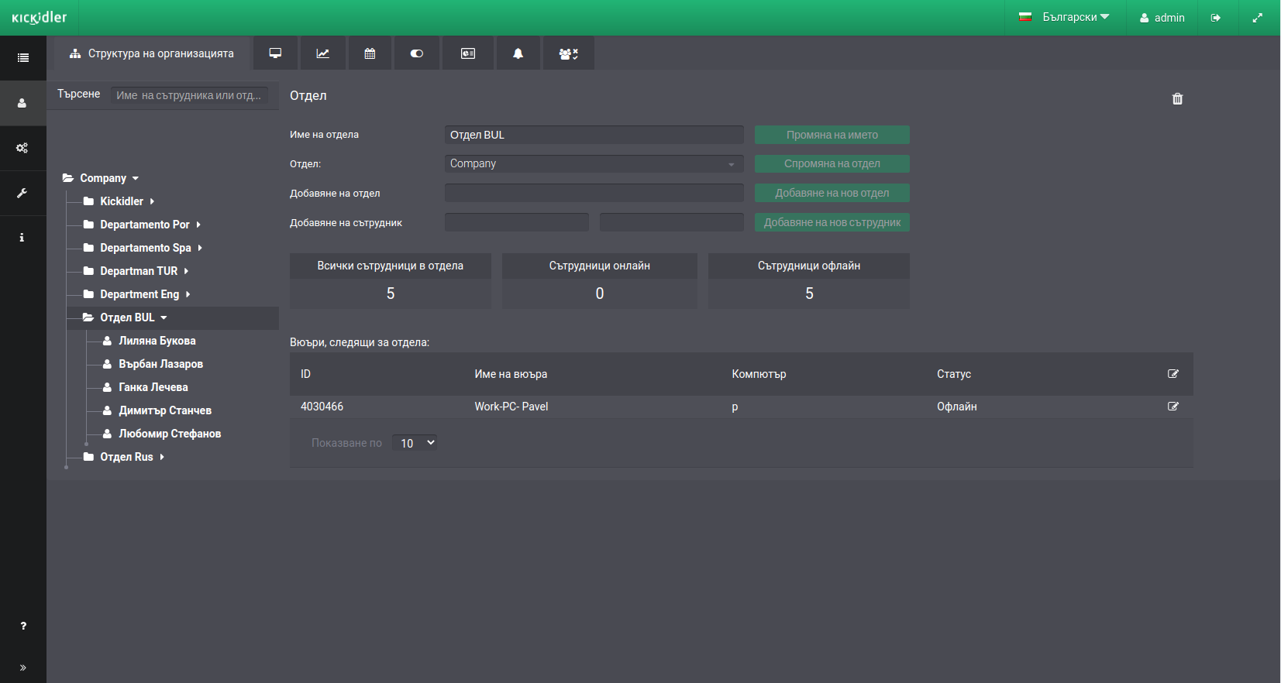Open the gears settings sidebar icon
Screen dimensions: 1281x683
click(22, 148)
